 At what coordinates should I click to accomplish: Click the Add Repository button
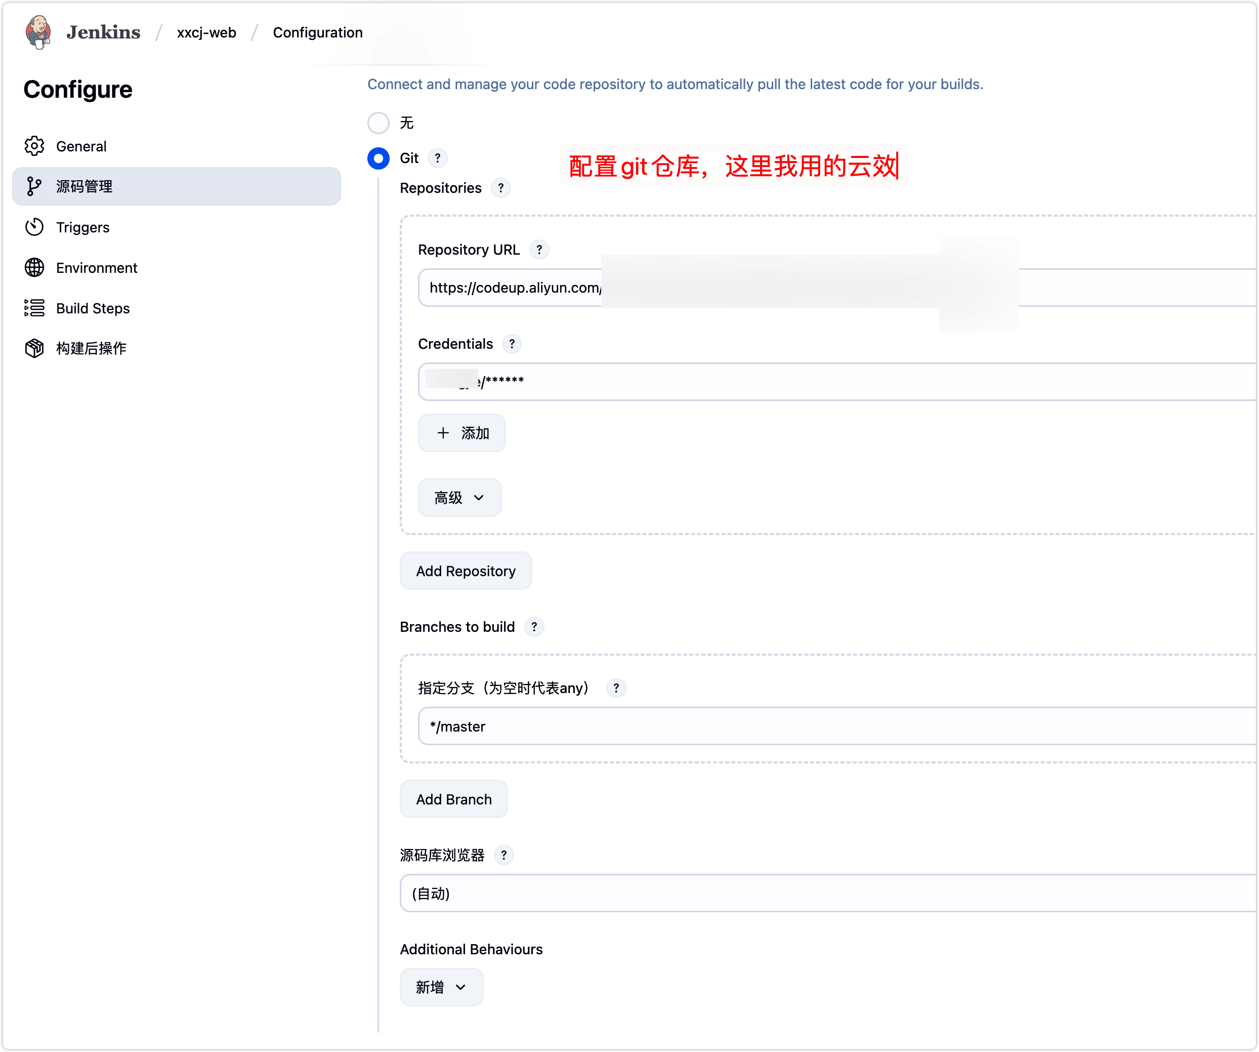[465, 571]
